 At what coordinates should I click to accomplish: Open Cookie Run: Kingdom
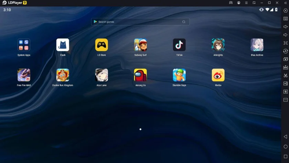(63, 75)
